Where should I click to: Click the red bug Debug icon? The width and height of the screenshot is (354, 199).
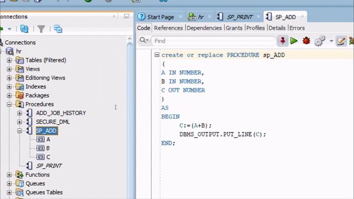306,41
